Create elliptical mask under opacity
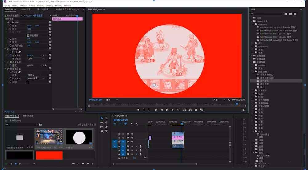The height and width of the screenshot is (170, 308). click(x=11, y=52)
